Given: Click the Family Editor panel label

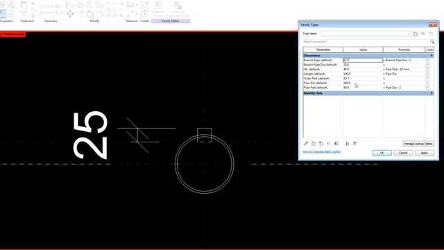Looking at the screenshot, I should pyautogui.click(x=171, y=22).
